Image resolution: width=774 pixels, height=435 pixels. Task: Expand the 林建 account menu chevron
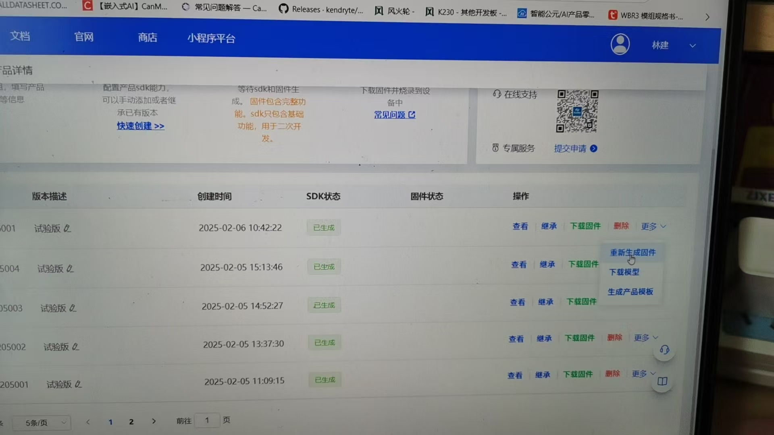pos(692,46)
